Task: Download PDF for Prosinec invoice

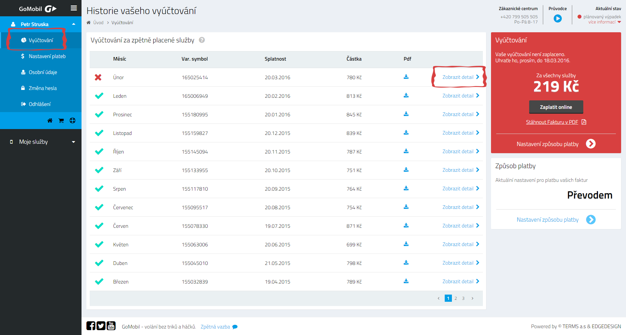Action: [x=406, y=114]
